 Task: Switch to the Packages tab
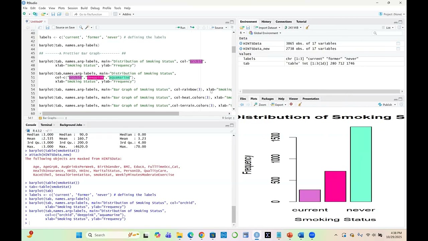pos(267,99)
